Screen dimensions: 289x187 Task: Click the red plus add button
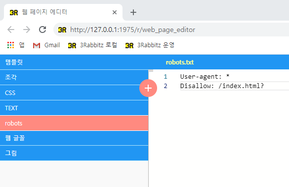click(x=148, y=88)
